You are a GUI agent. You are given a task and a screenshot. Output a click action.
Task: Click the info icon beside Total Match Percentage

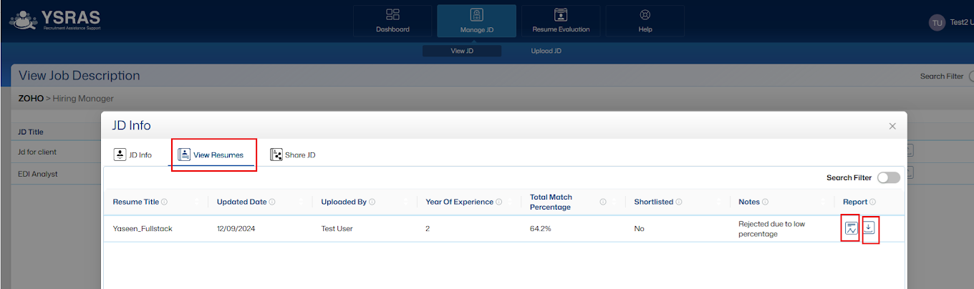pos(603,202)
